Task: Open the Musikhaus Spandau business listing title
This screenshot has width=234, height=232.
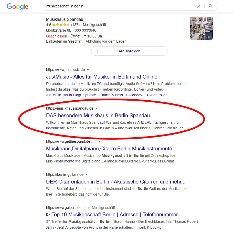Action: [65, 19]
